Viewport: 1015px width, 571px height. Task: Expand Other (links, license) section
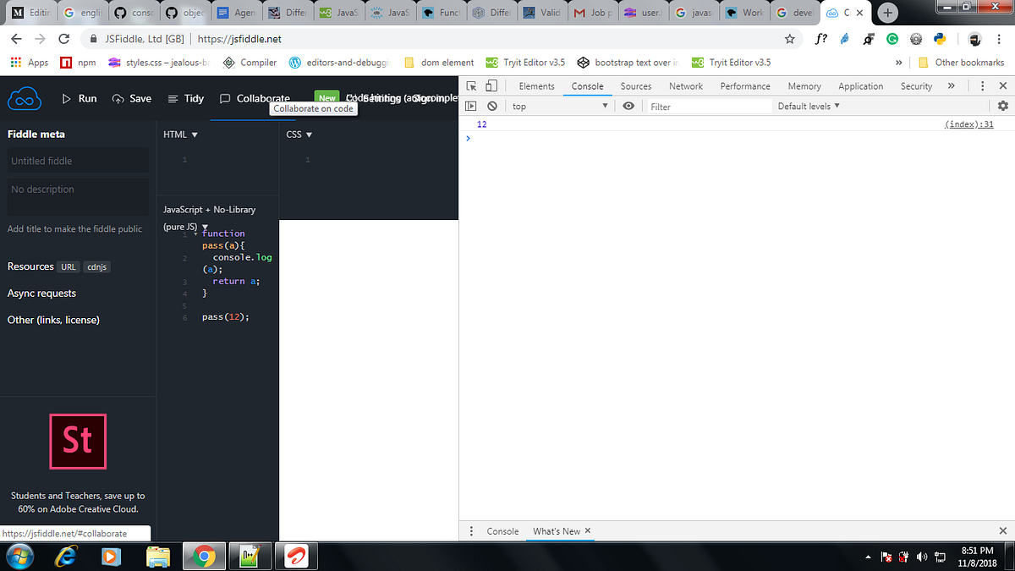point(53,320)
